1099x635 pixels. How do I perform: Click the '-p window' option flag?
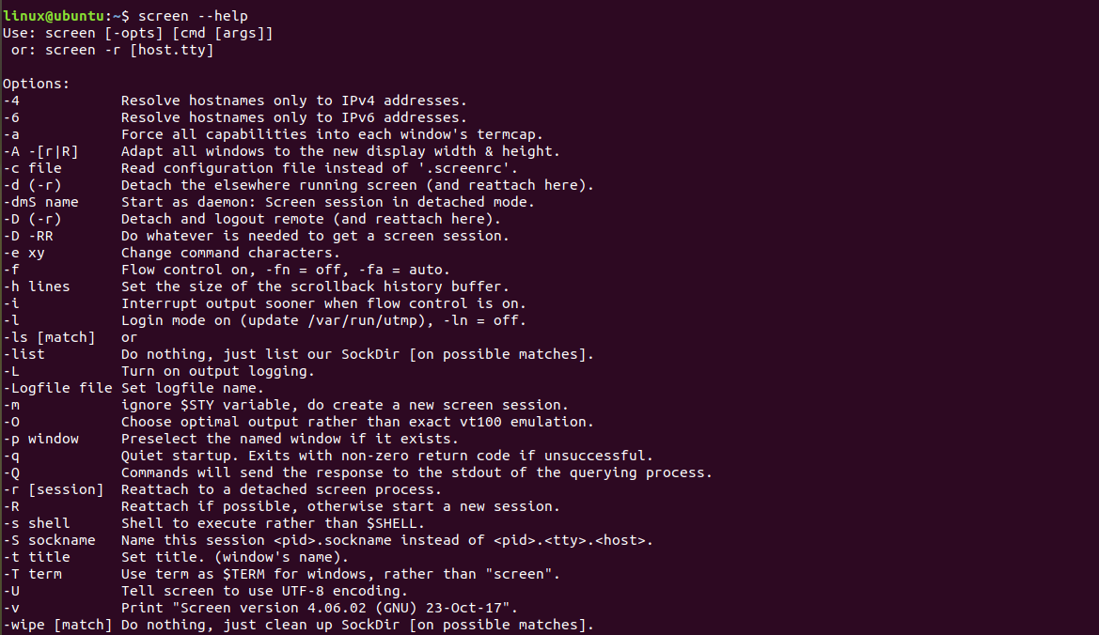40,439
